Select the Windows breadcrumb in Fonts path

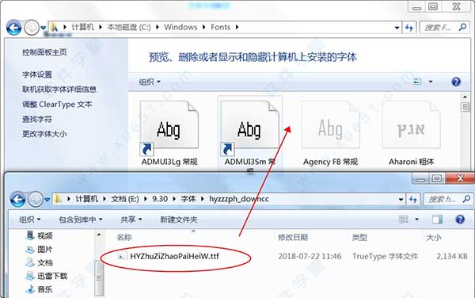(x=180, y=27)
